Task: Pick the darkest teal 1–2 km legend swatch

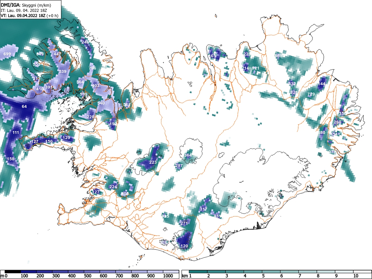Action: coord(198,272)
